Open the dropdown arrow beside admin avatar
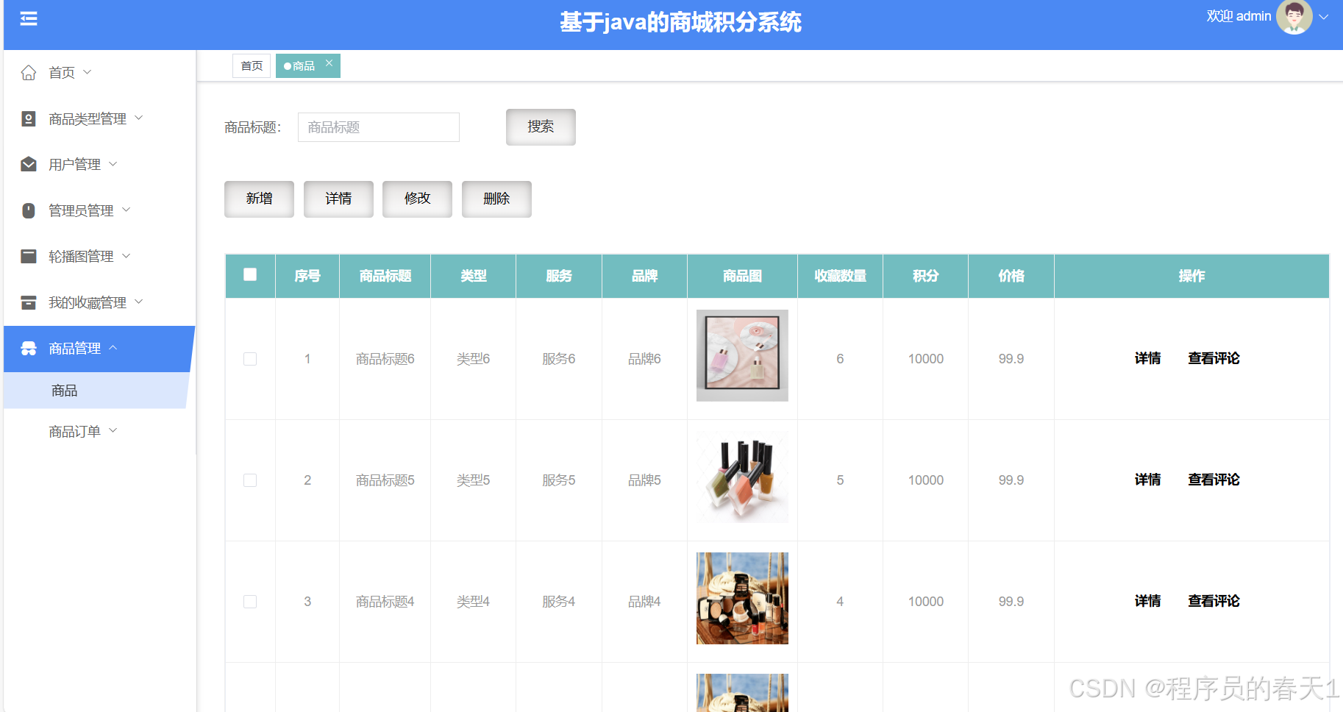The image size is (1343, 712). (1324, 17)
